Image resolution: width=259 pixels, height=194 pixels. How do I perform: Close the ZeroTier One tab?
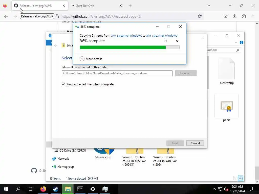click(121, 6)
